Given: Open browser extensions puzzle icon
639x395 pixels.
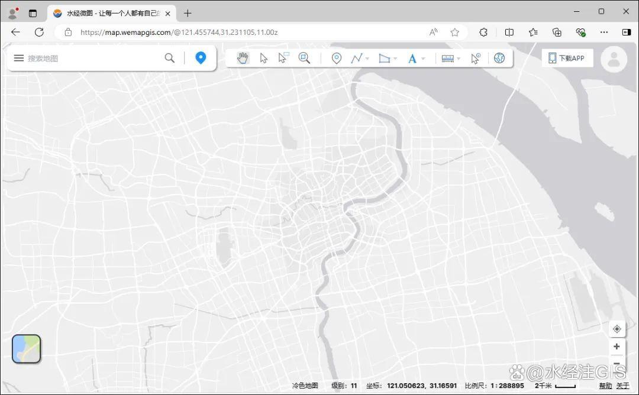Looking at the screenshot, I should coord(483,32).
